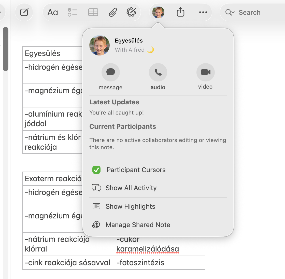This screenshot has height=279, width=285.
Task: Insert a checklist from the toolbar
Action: (72, 12)
